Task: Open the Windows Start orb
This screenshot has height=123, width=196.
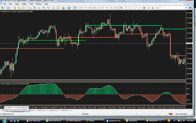Action: 4,120
